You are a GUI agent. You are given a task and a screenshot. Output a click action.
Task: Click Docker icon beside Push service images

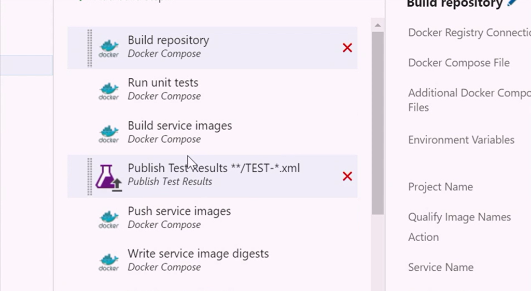[109, 219]
